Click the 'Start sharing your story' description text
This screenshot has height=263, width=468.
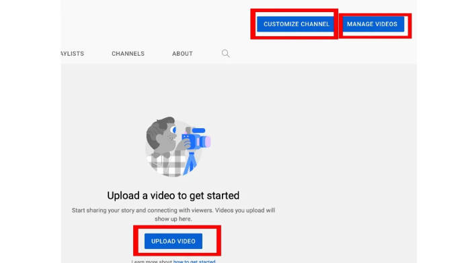(x=173, y=215)
